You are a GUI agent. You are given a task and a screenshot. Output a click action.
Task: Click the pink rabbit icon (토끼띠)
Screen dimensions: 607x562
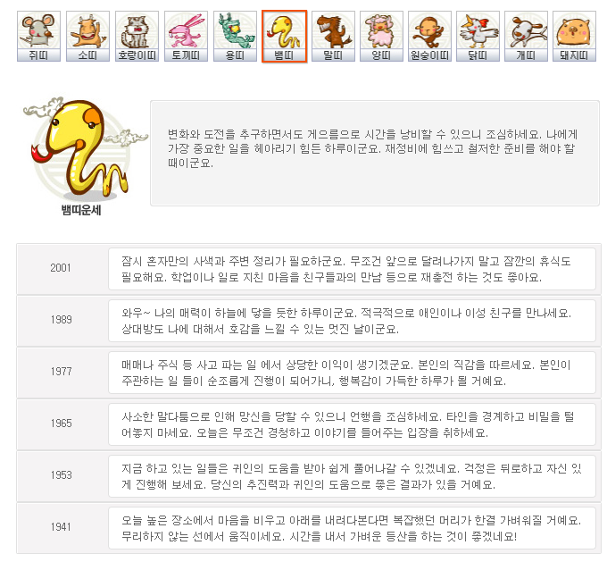186,36
